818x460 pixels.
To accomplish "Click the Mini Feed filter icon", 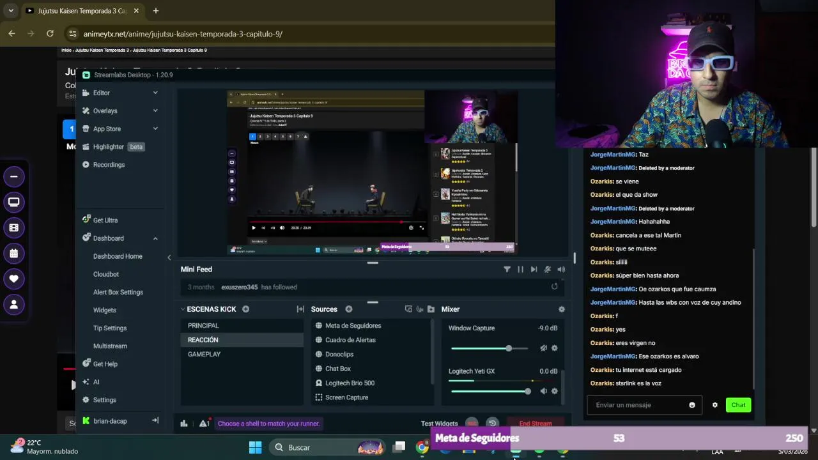I will [x=507, y=270].
